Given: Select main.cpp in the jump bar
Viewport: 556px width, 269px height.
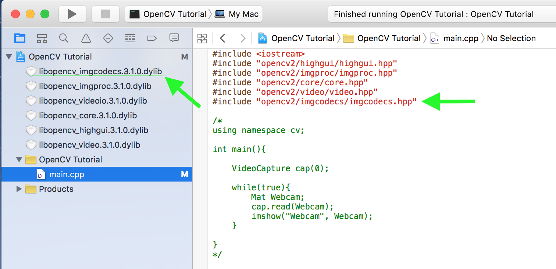Looking at the screenshot, I should [x=454, y=38].
